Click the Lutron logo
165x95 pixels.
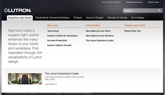[x=18, y=10]
